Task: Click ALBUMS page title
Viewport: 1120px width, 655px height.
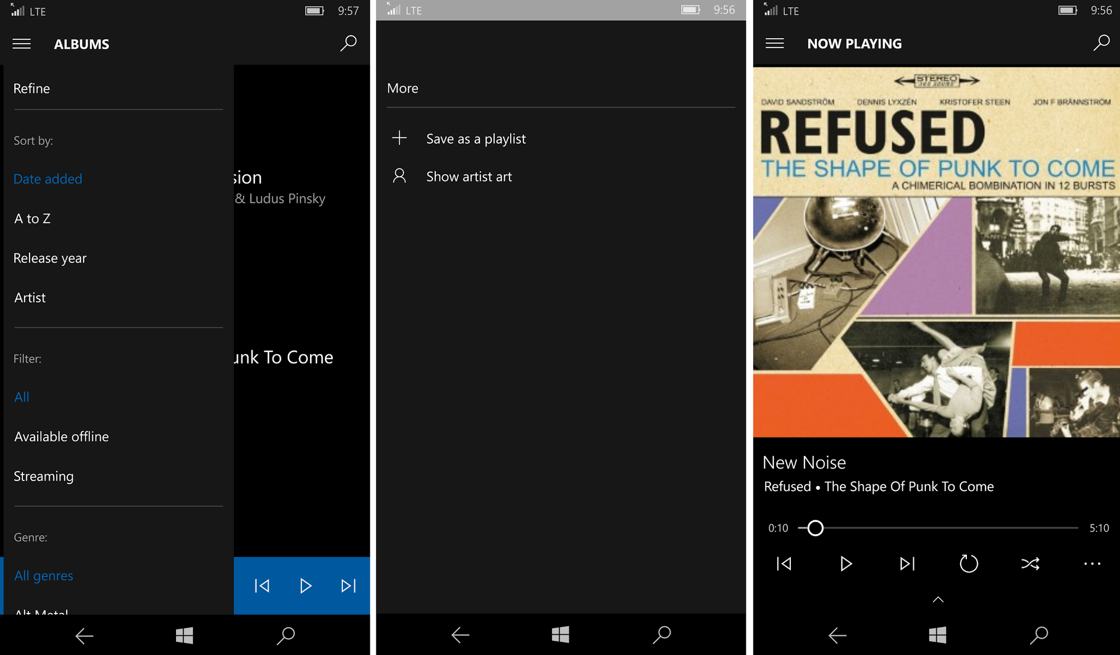Action: click(x=81, y=44)
